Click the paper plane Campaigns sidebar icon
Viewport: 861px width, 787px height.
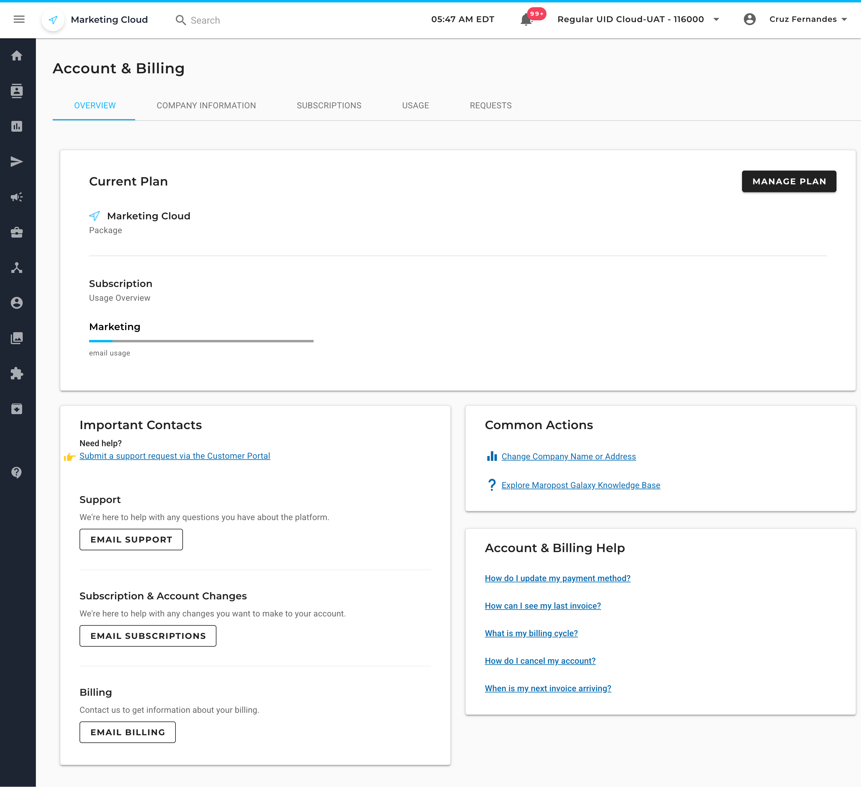17,162
